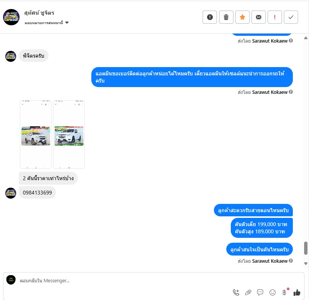Flag conversation with red exclamation priority icon

coord(275,17)
